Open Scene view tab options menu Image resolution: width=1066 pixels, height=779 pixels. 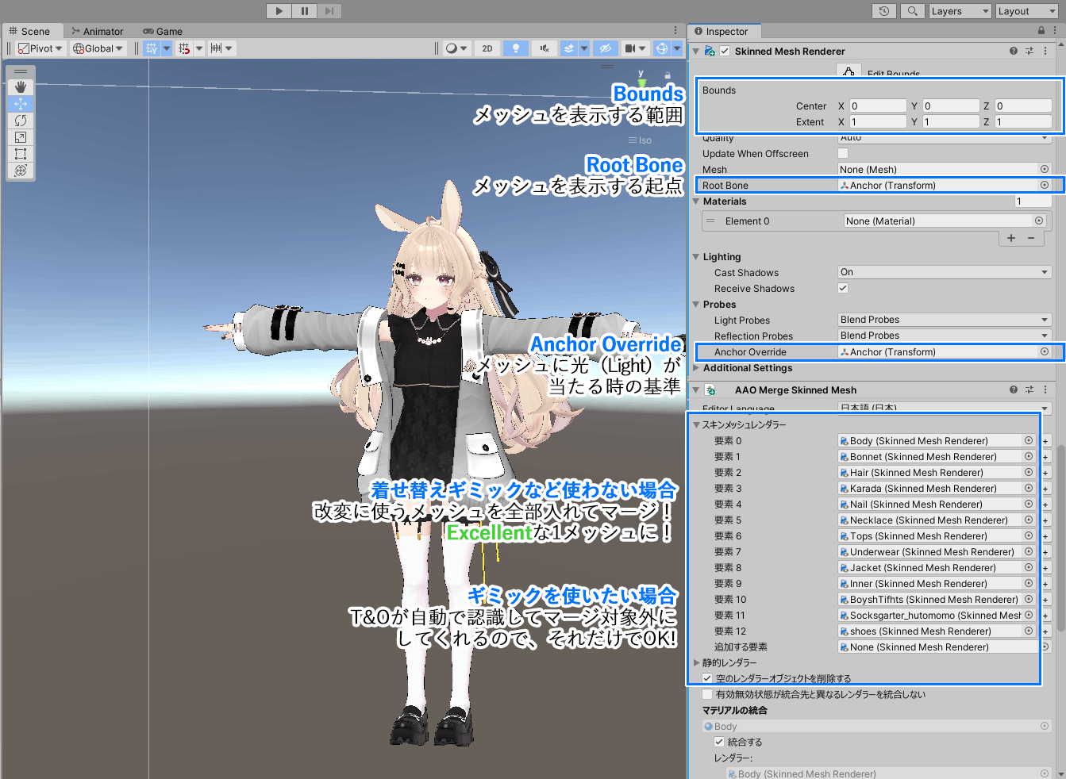tap(675, 31)
